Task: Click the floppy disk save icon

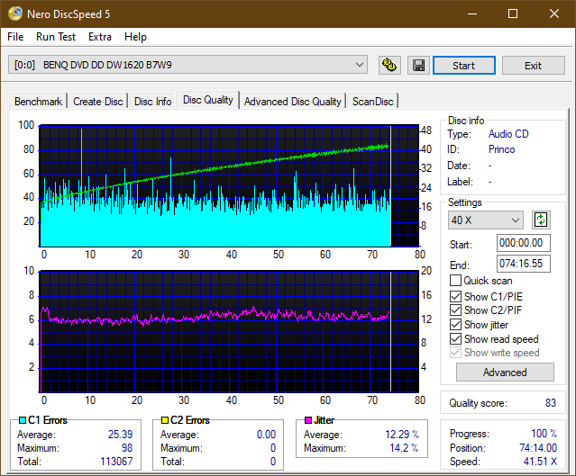Action: coord(417,66)
